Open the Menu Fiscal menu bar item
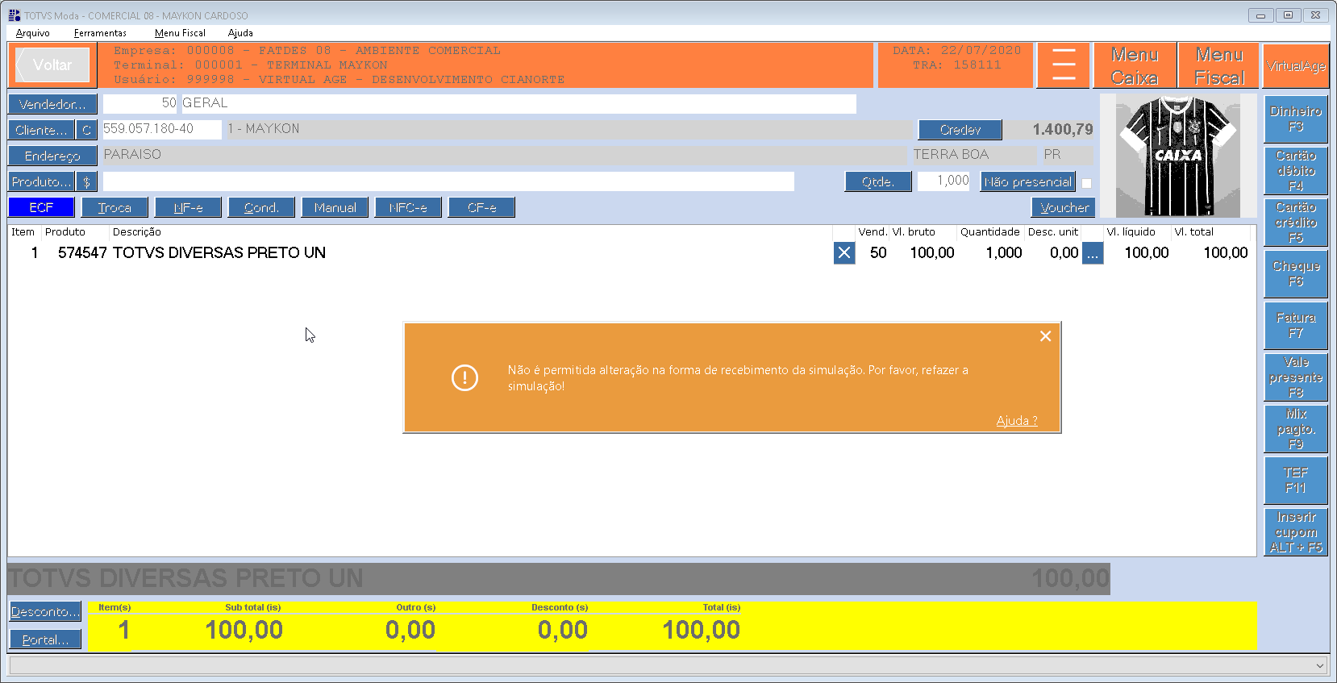Screen dimensions: 1337x683 tap(180, 33)
